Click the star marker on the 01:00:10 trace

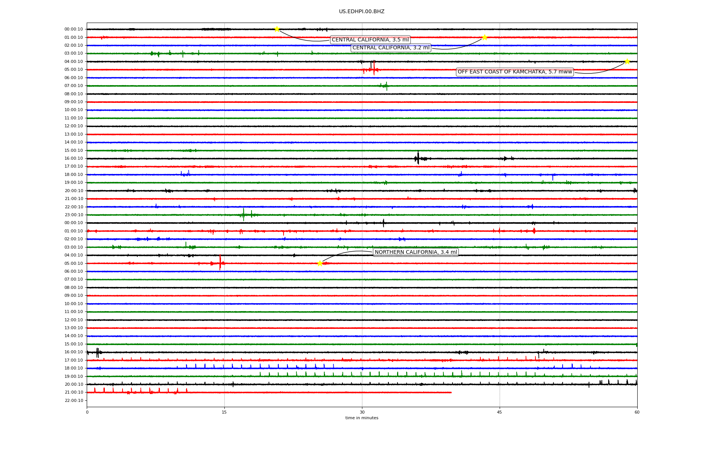(485, 37)
